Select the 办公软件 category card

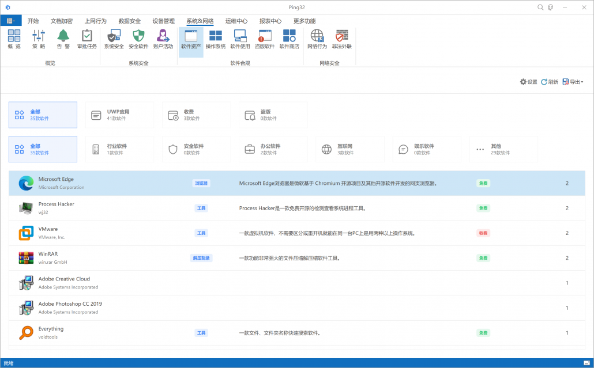[273, 149]
